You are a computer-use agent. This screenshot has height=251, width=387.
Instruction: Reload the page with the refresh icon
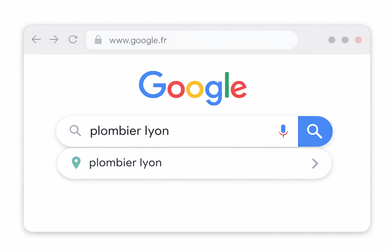click(73, 39)
